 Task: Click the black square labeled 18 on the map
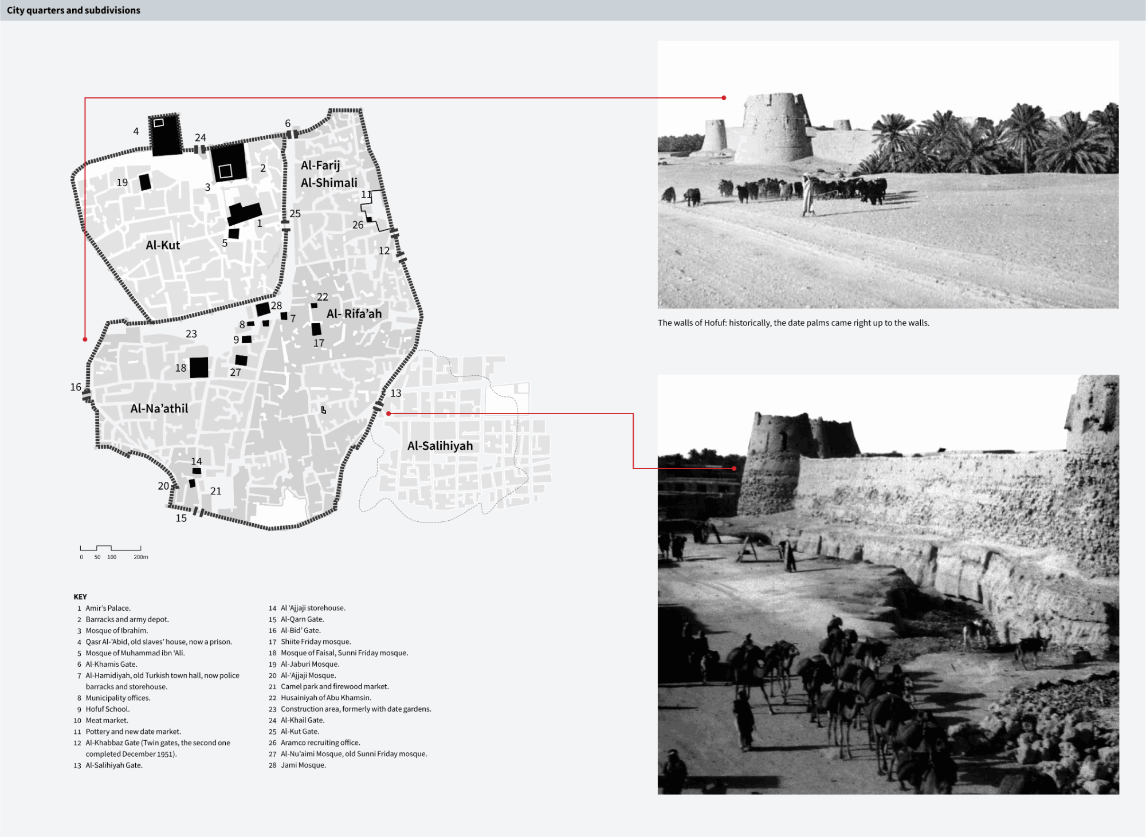199,367
